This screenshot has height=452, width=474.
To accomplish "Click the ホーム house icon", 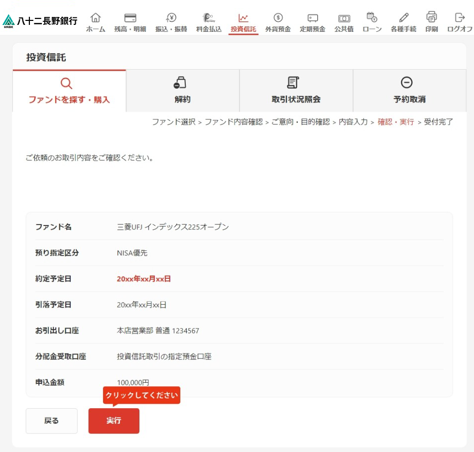I will [96, 18].
